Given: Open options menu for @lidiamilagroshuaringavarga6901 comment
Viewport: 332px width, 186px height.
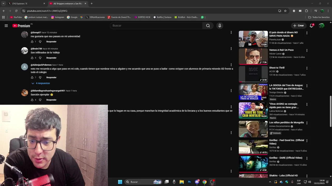Looking at the screenshot, I should 231,91.
